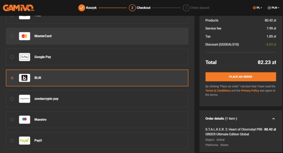The height and width of the screenshot is (153, 283).
Task: Click the Service fee 7.99 zł value
Action: pyautogui.click(x=271, y=29)
